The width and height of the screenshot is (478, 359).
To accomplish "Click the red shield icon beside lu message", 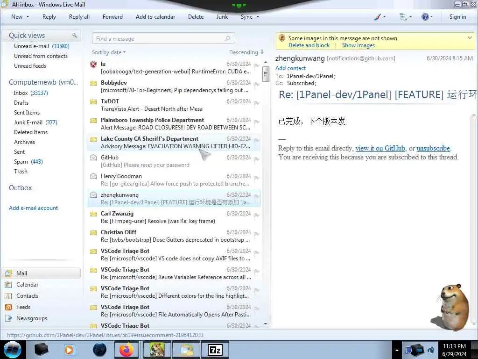I will pyautogui.click(x=93, y=65).
